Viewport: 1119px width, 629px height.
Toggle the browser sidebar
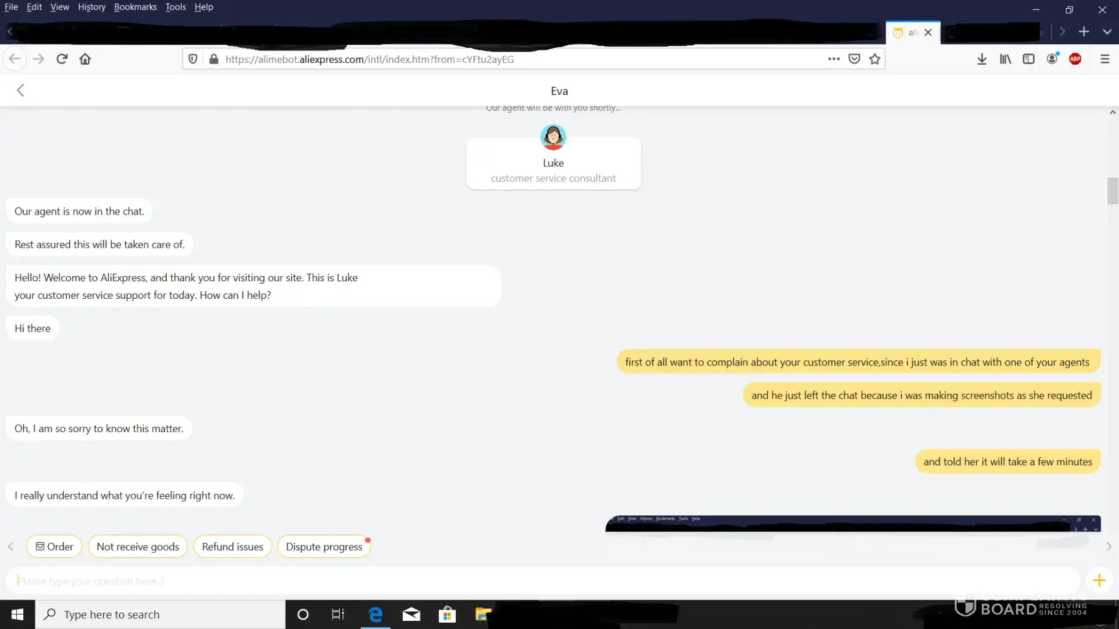click(x=1028, y=58)
